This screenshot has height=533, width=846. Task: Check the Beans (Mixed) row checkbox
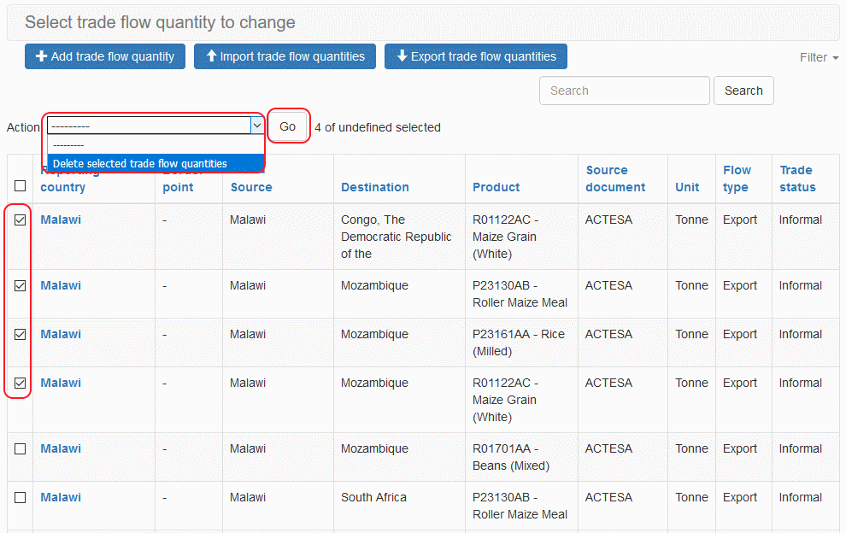click(21, 448)
